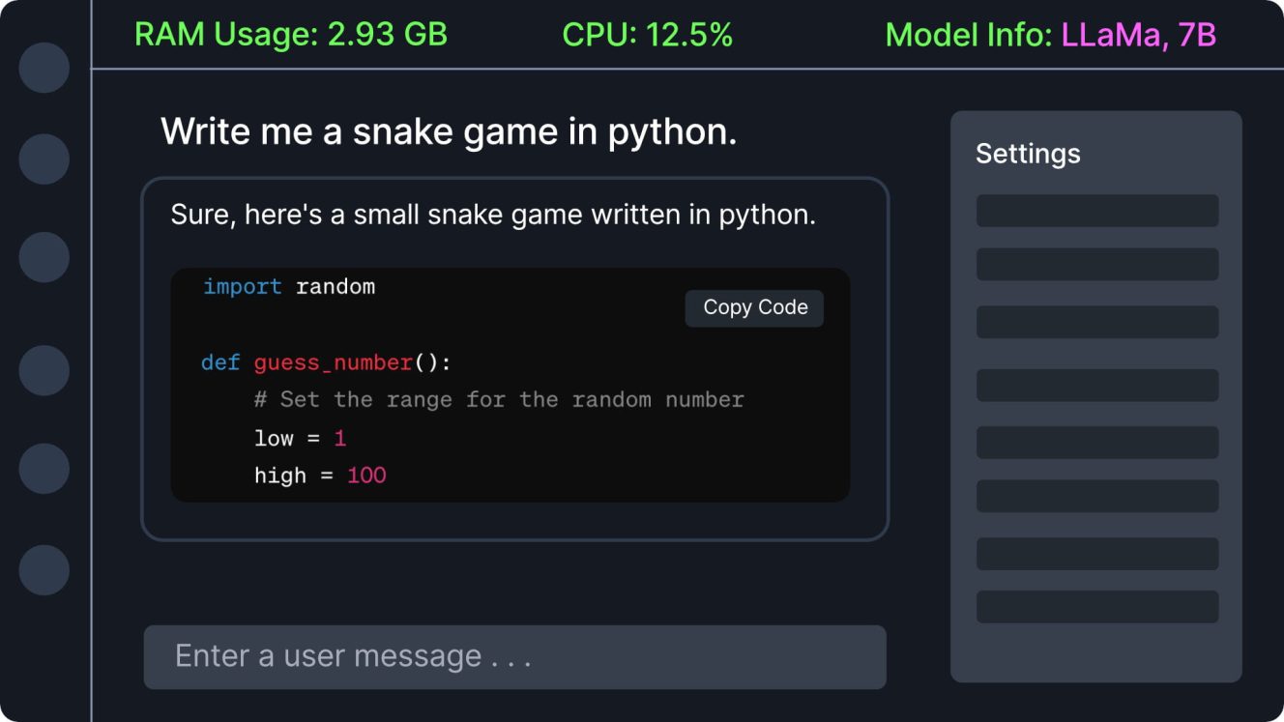
Task: Click the bottom circle icon in the left sidebar
Action: click(44, 569)
